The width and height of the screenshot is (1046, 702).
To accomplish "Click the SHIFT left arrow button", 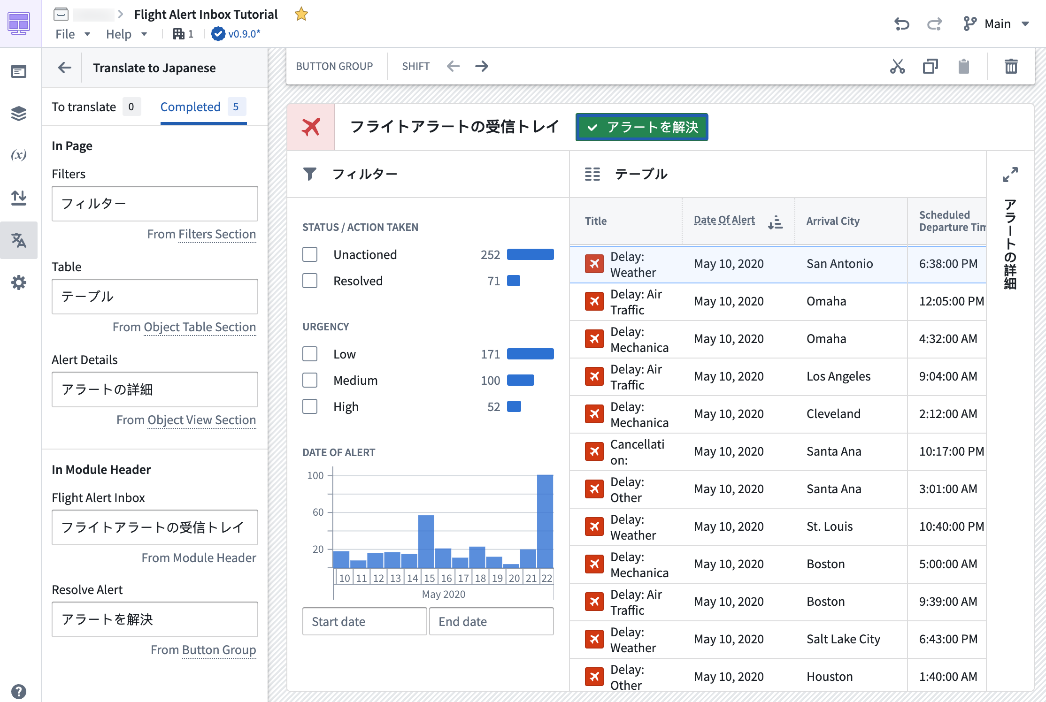I will [453, 66].
